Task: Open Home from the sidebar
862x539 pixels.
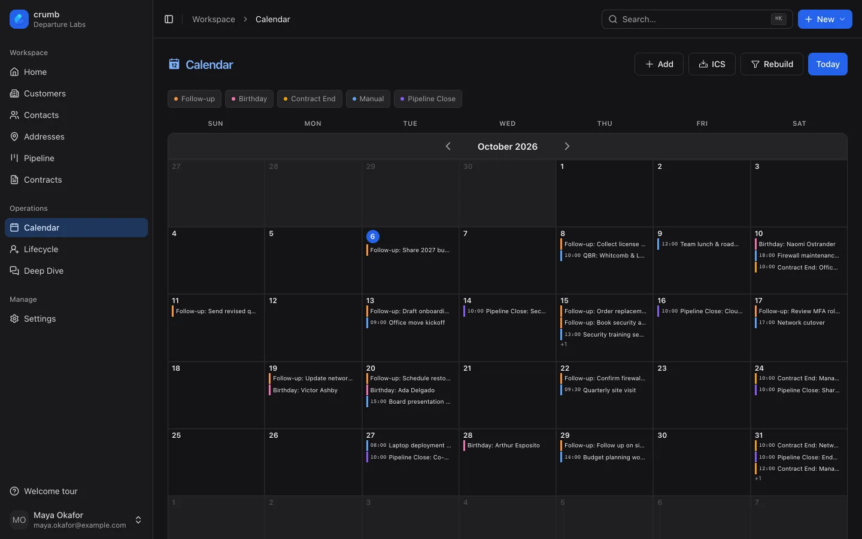Action: point(76,72)
